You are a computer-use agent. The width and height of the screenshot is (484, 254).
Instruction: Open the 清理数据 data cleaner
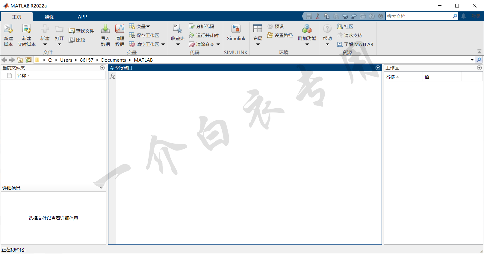tap(120, 35)
